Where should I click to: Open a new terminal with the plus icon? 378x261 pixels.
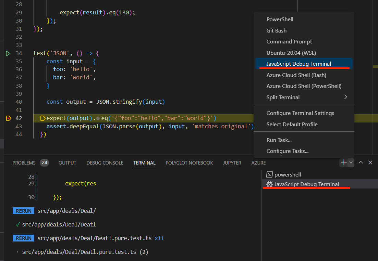pyautogui.click(x=343, y=162)
